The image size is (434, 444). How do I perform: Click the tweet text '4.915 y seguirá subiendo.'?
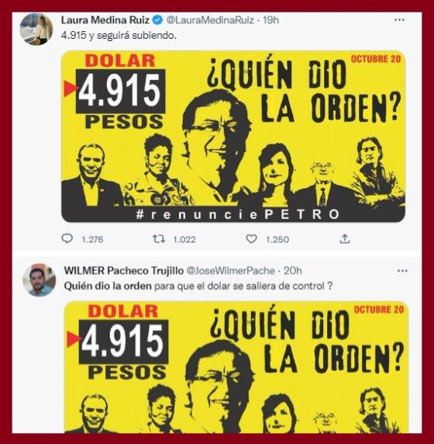(119, 36)
